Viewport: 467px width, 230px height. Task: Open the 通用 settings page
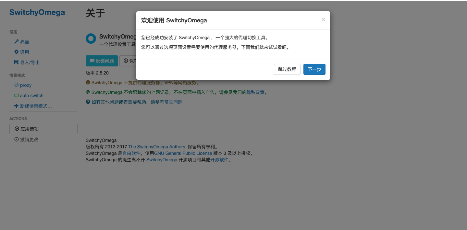coord(25,52)
